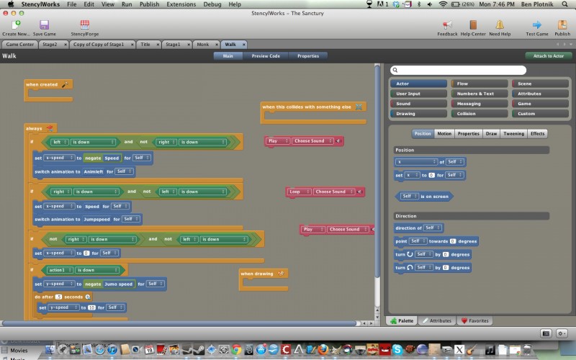This screenshot has width=576, height=360.
Task: Select the Properties subcategory toggle in palette
Action: (469, 134)
